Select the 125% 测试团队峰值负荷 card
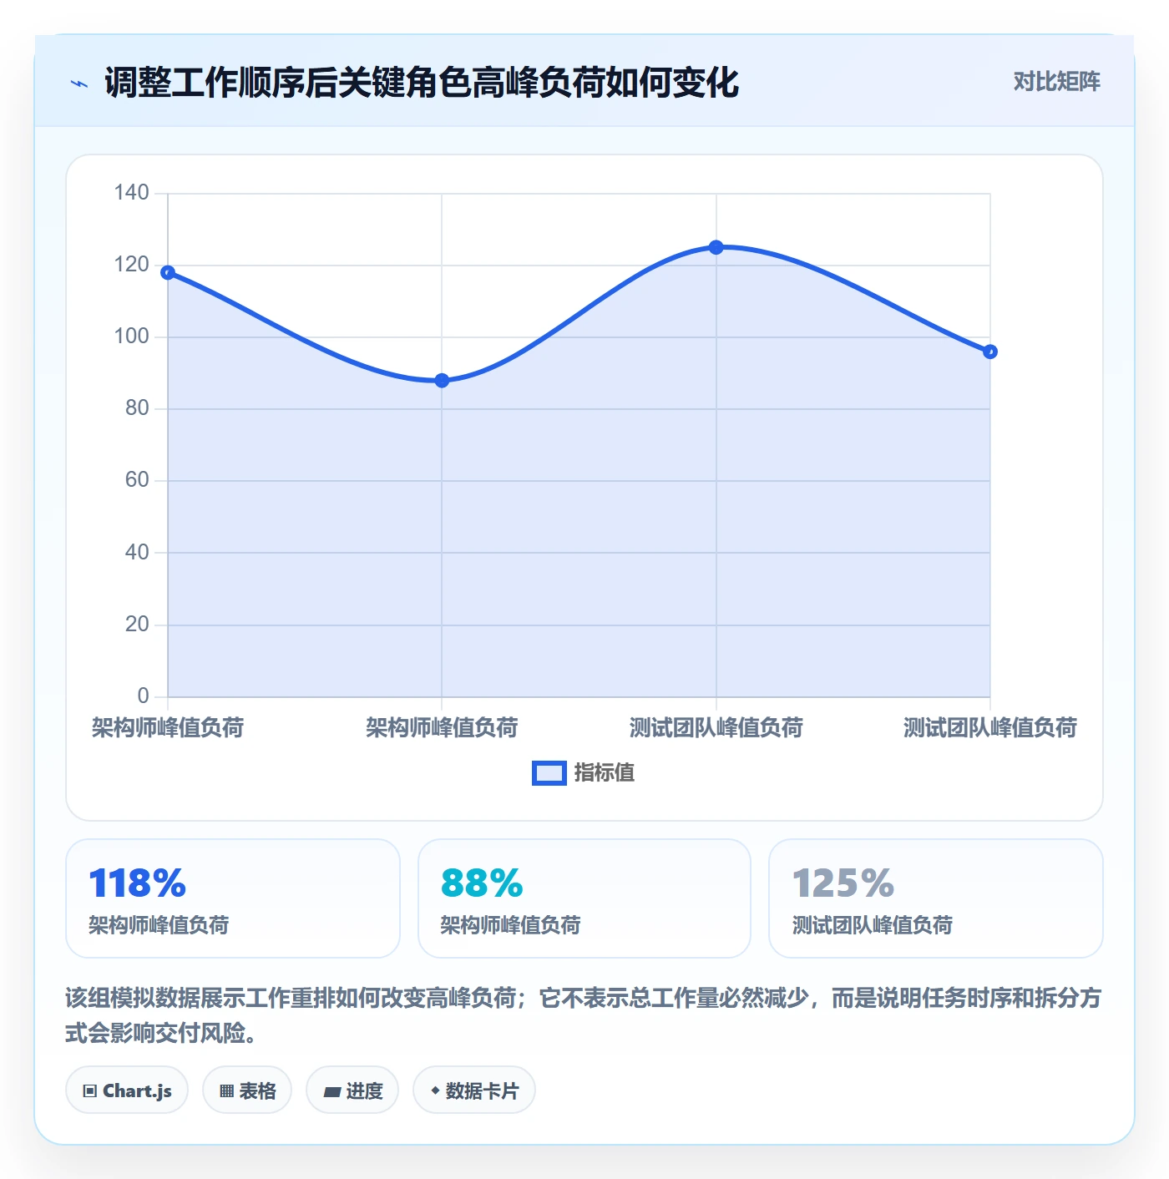1169x1179 pixels. 936,898
